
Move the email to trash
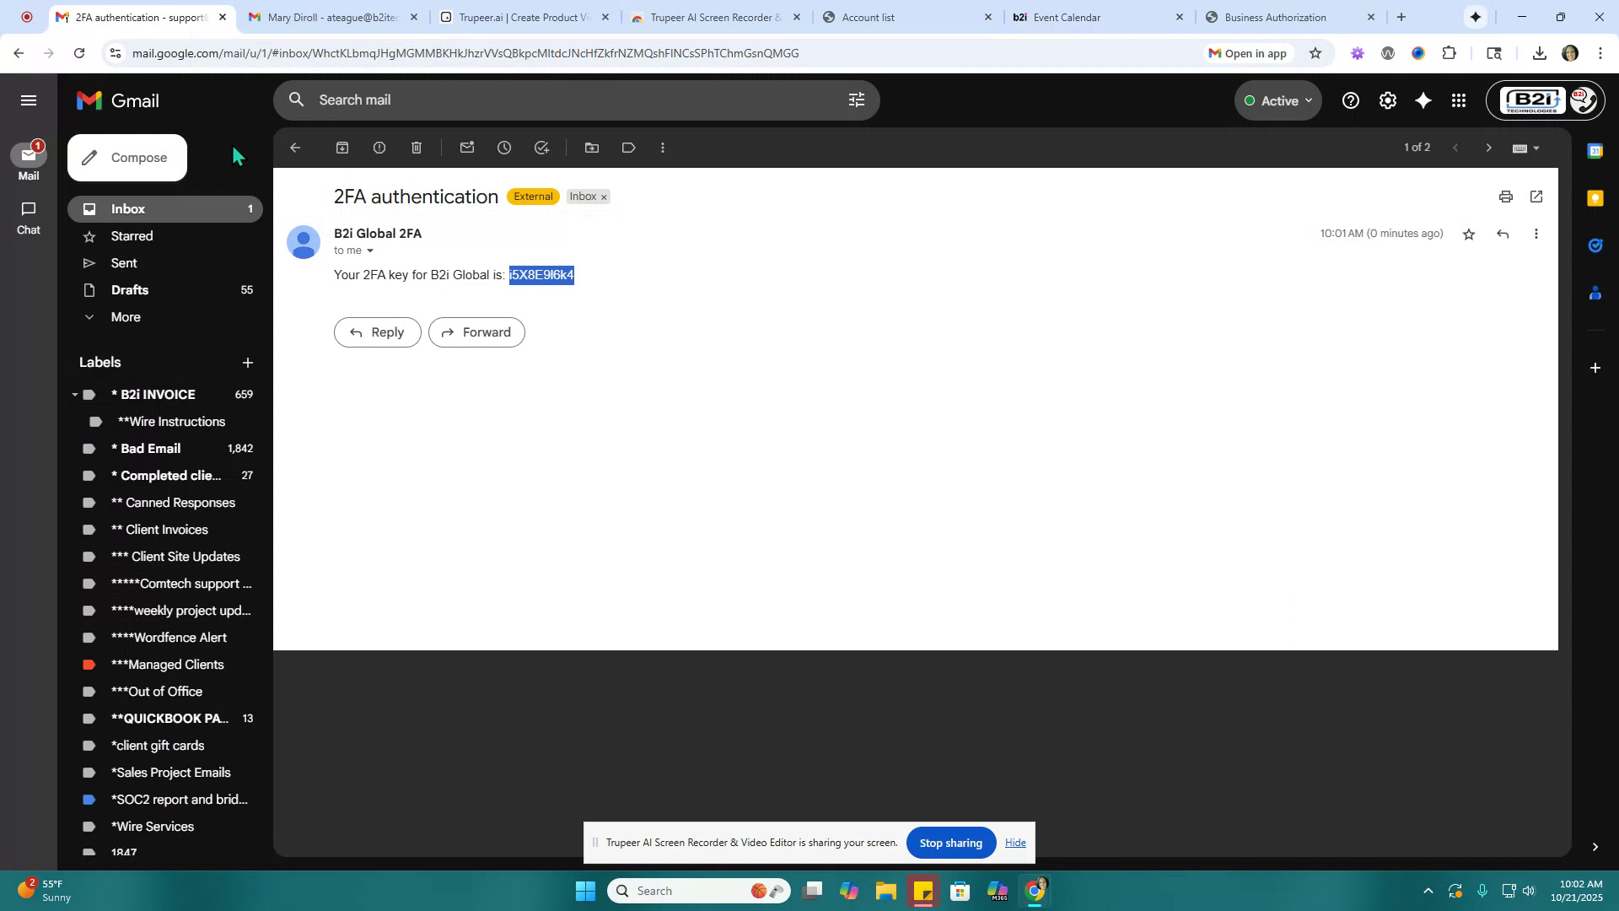[x=415, y=147]
